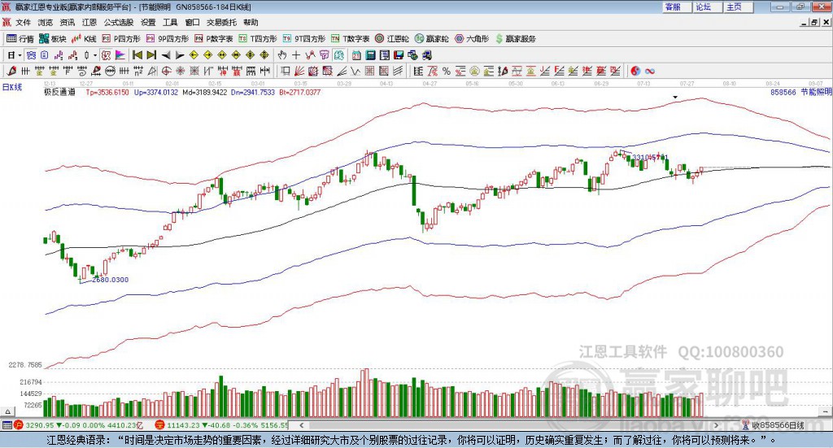Click the horizontal scrollbar right arrow

click(x=716, y=425)
